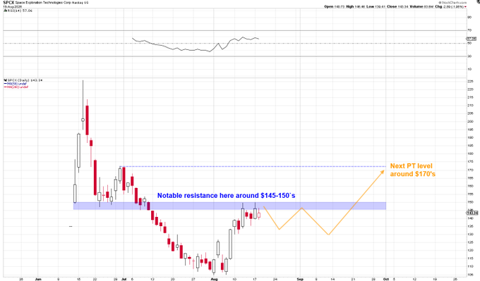Click the RSI 70 level axis label
This screenshot has height=281, width=480.
pos(469,30)
